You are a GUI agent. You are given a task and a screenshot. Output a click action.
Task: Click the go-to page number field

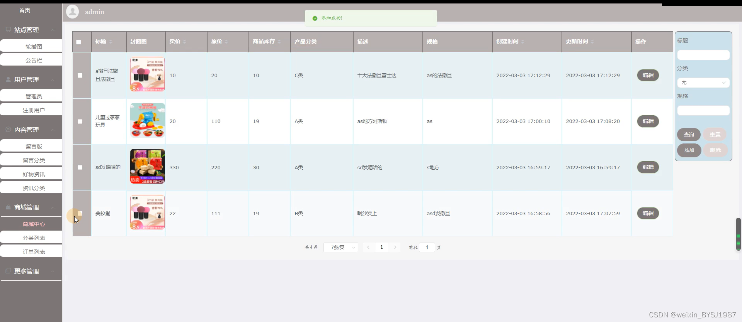tap(427, 247)
